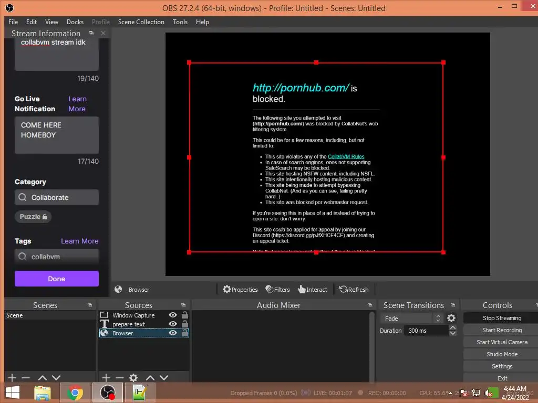Open the Help menu
The width and height of the screenshot is (538, 403).
pyautogui.click(x=202, y=22)
